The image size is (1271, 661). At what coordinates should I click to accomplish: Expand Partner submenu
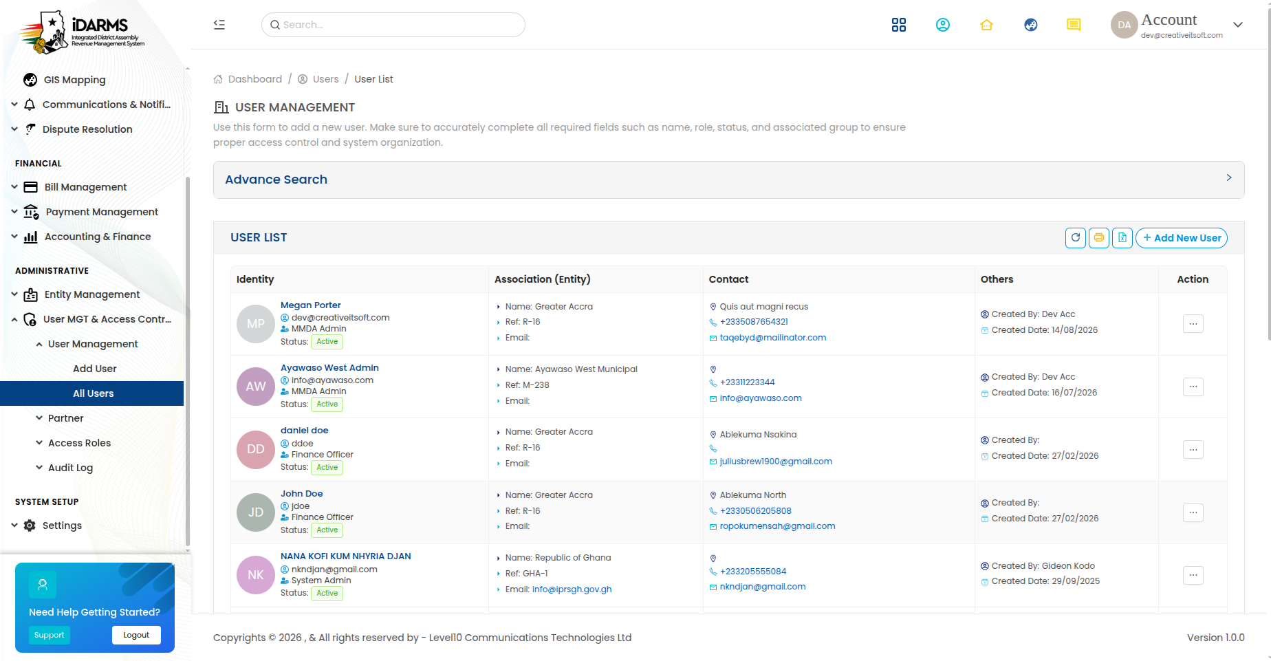tap(92, 418)
